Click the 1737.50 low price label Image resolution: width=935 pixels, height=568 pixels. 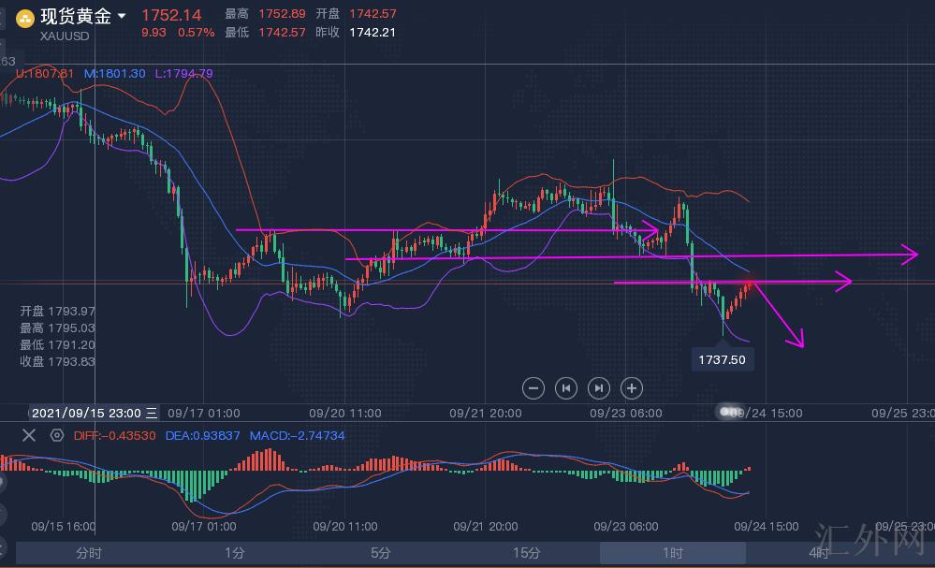click(723, 358)
